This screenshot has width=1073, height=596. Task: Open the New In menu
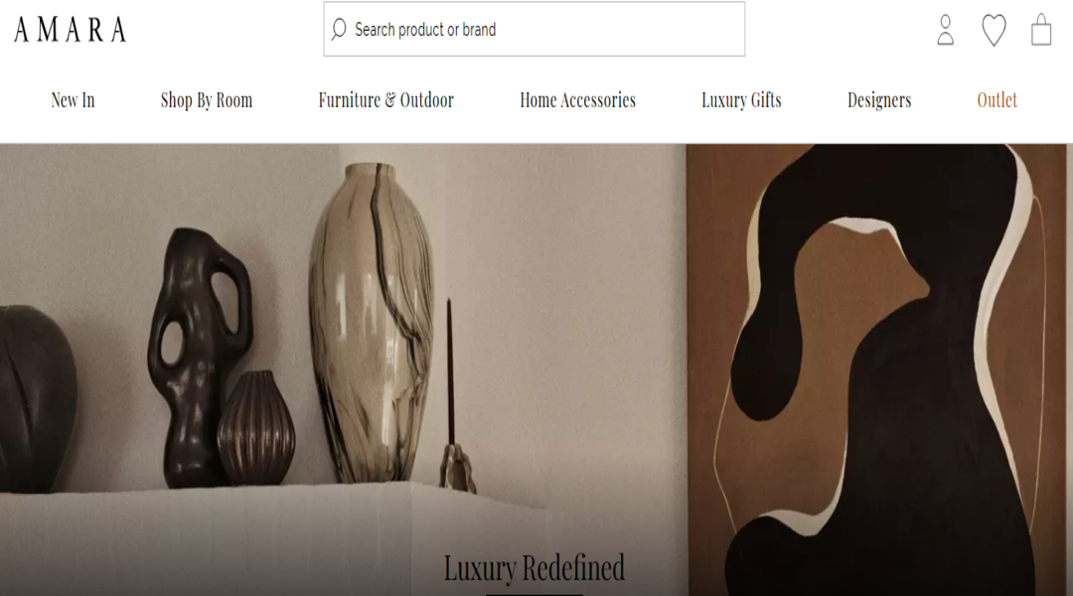pyautogui.click(x=73, y=100)
